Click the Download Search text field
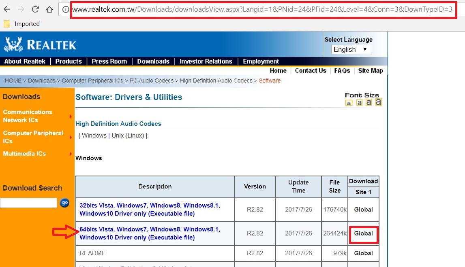 click(28, 203)
